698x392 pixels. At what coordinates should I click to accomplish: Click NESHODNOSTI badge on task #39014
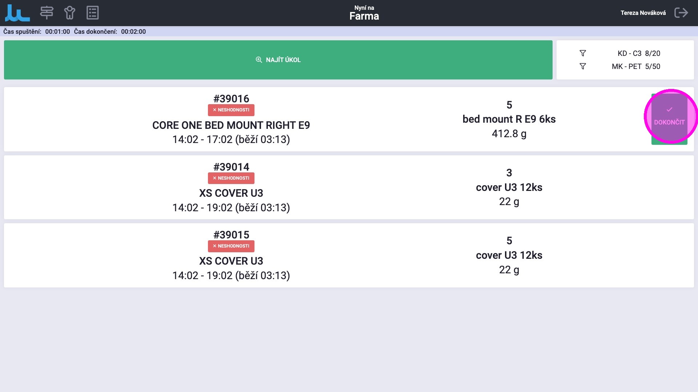[231, 178]
